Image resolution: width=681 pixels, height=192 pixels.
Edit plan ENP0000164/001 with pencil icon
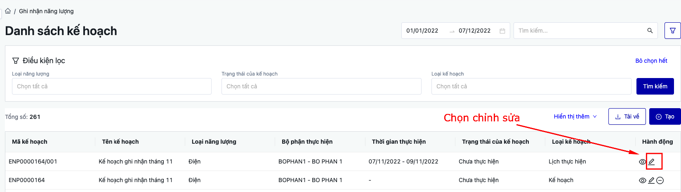coord(652,161)
